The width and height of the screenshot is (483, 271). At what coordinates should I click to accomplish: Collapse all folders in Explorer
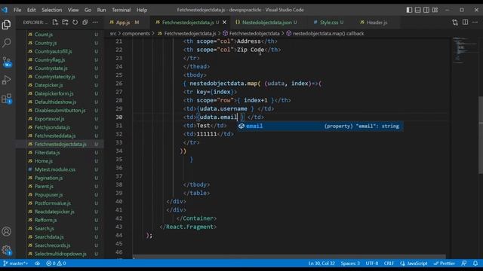[85, 23]
